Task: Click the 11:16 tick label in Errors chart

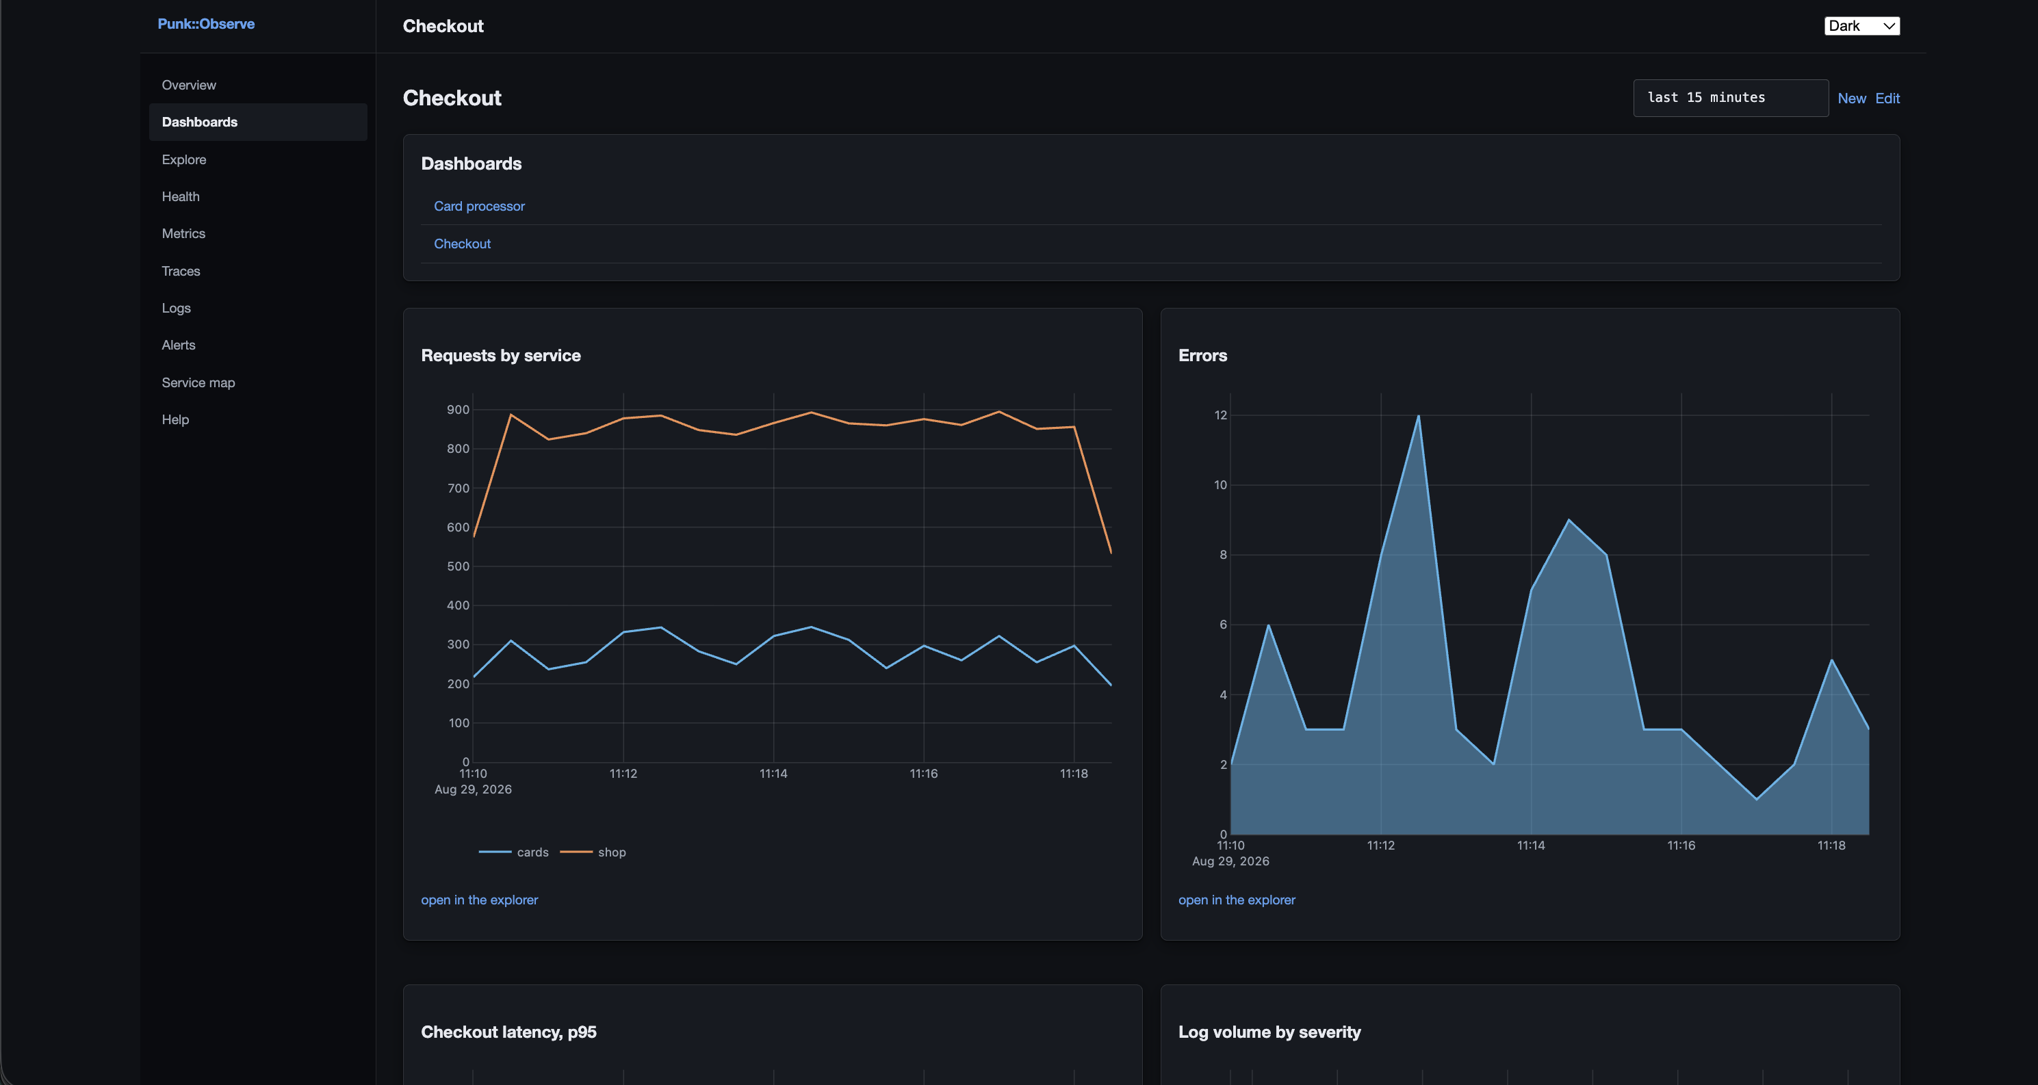Action: [x=1681, y=846]
